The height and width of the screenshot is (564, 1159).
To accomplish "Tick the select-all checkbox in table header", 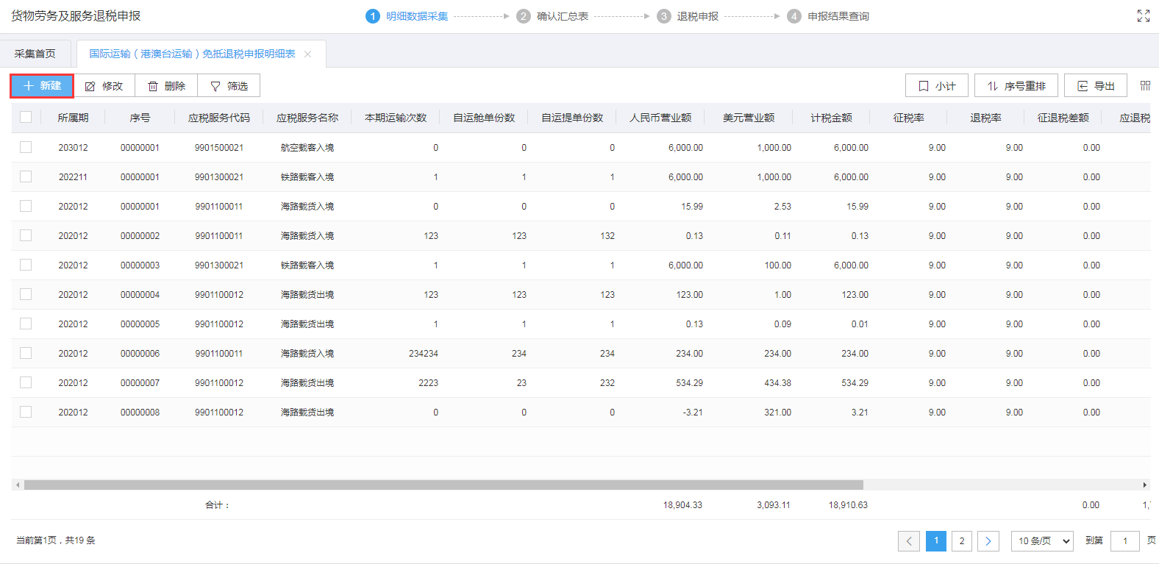I will (26, 117).
